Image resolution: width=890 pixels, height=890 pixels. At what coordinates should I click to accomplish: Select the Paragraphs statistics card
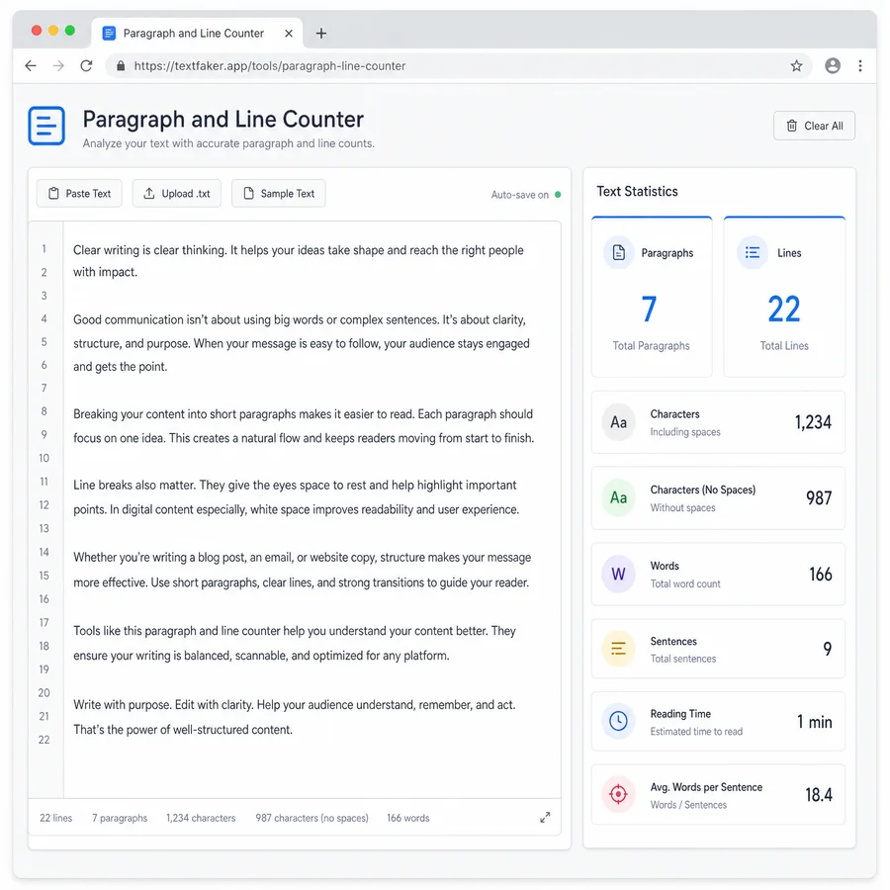coord(652,297)
